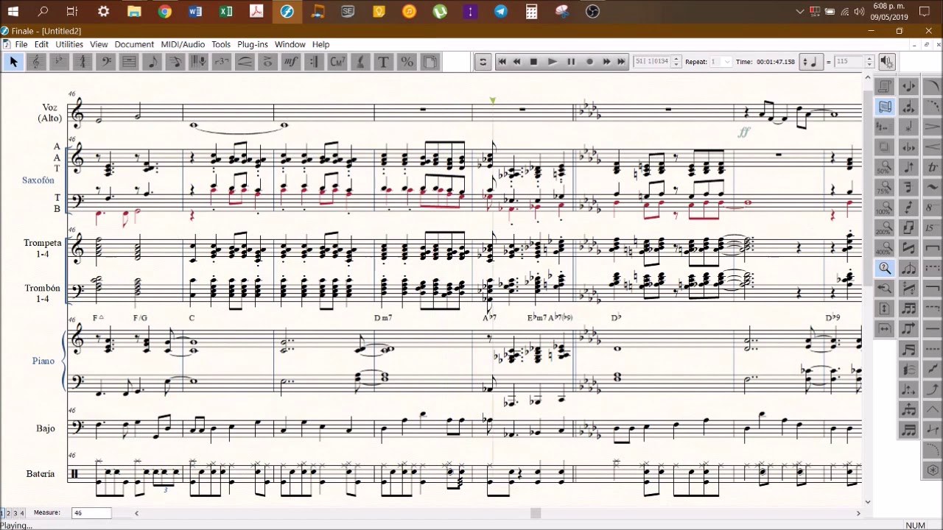This screenshot has width=943, height=530.
Task: Click the vertical scrollbar down arrow
Action: tap(867, 502)
